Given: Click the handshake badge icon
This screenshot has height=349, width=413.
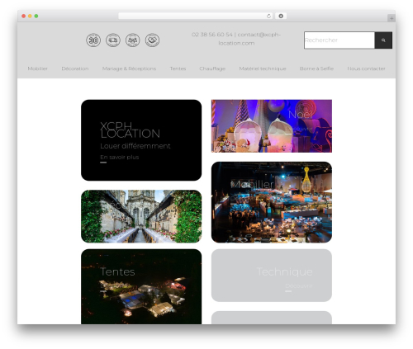Looking at the screenshot, I should point(153,40).
